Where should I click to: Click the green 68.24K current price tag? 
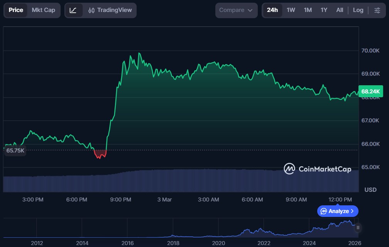click(370, 91)
